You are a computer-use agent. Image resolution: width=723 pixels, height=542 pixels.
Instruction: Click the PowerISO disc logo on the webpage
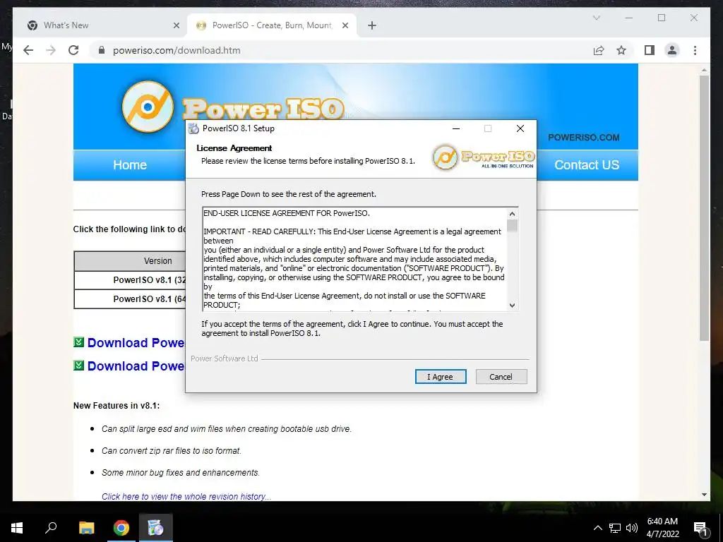click(148, 107)
